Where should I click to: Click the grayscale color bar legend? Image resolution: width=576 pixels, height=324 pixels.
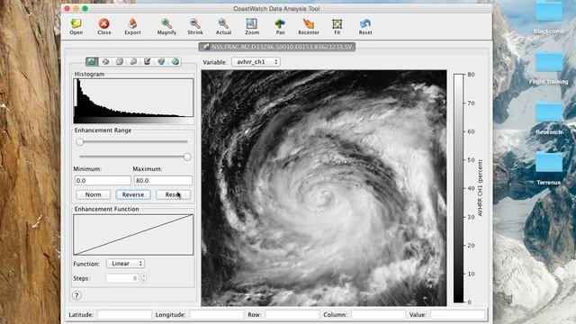[458, 188]
